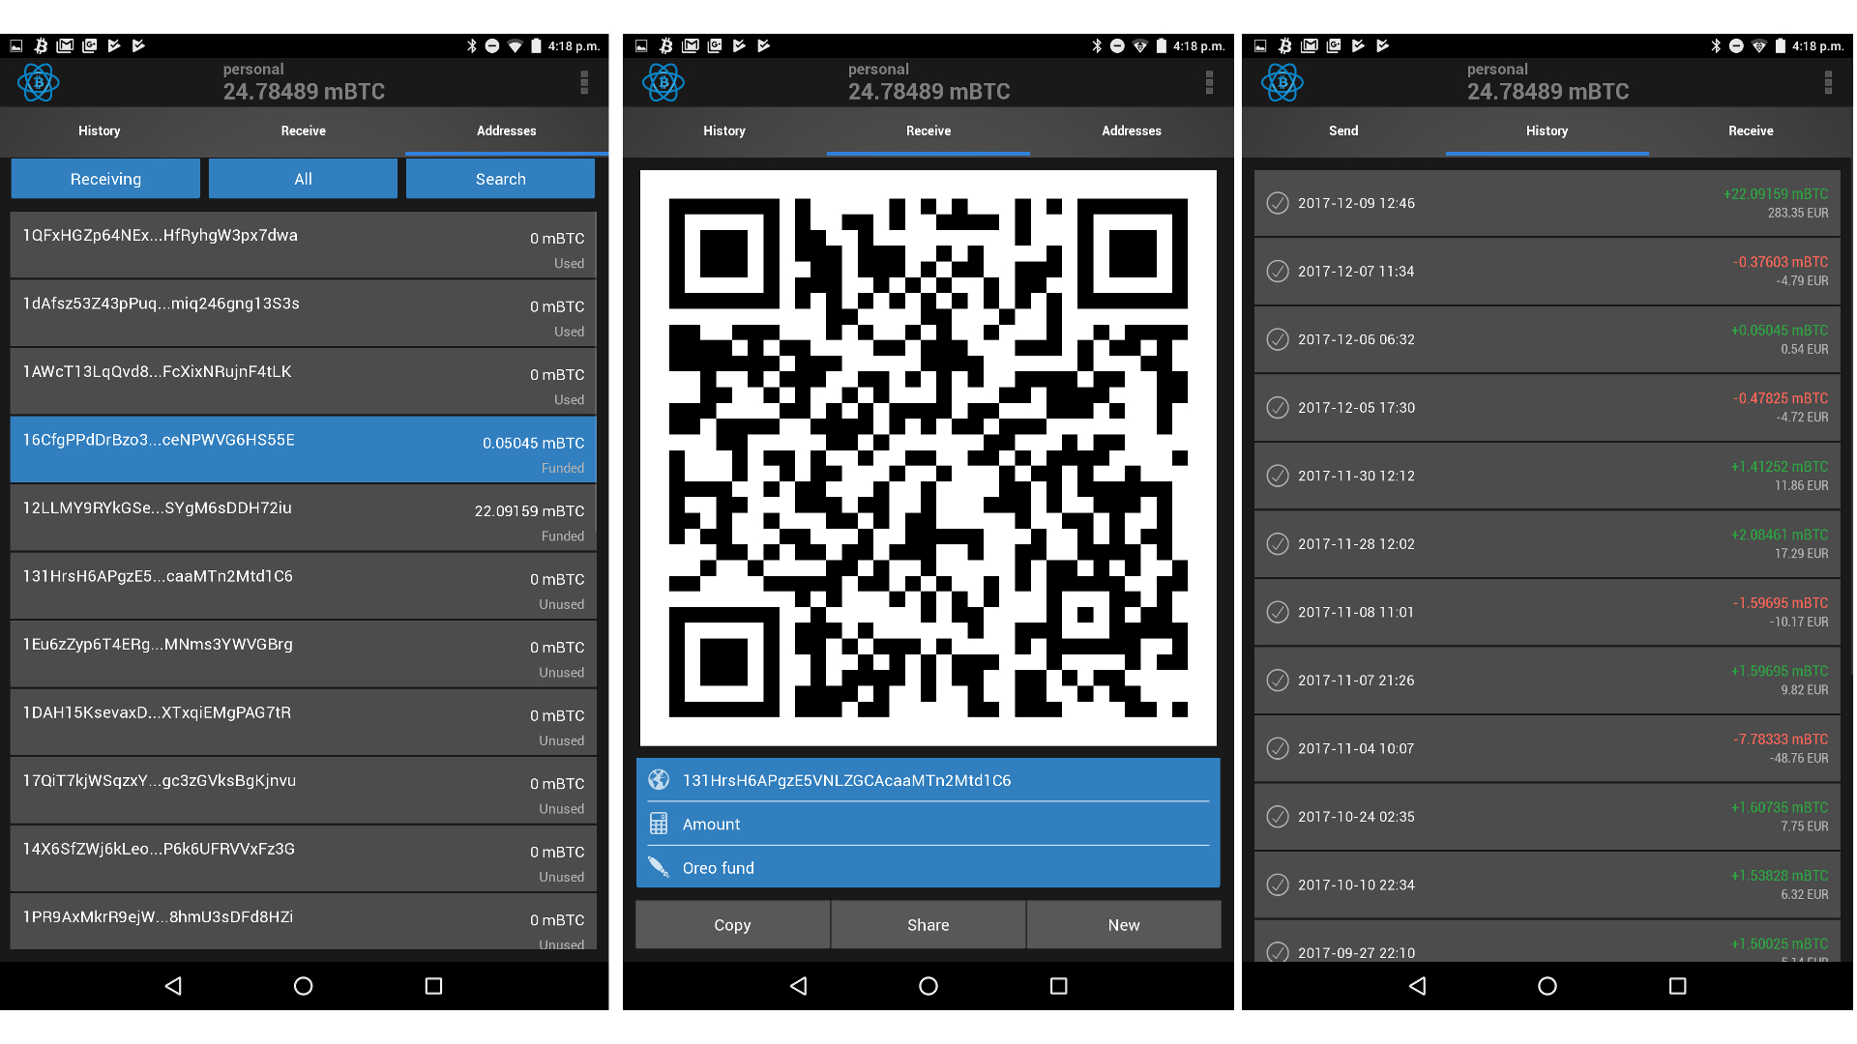Expand the History tab transaction list
1857x1044 pixels.
(x=1547, y=130)
